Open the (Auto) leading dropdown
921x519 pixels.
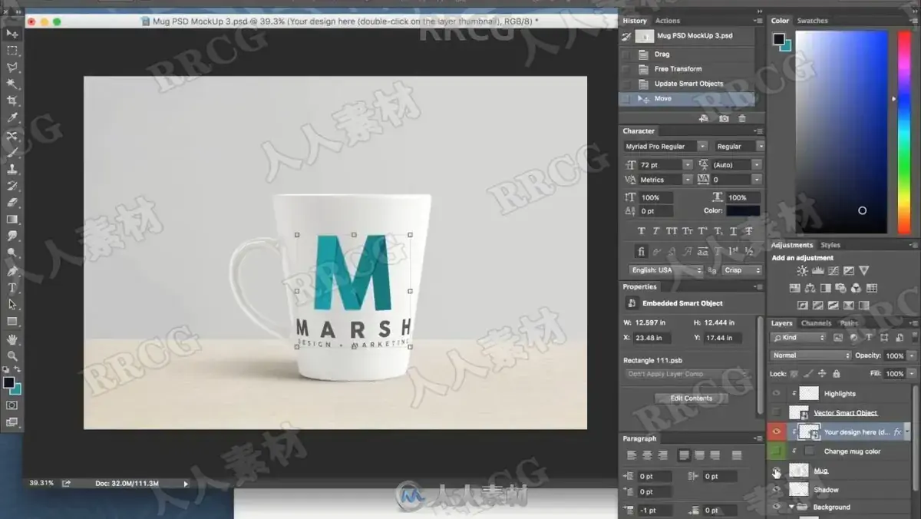coord(757,164)
